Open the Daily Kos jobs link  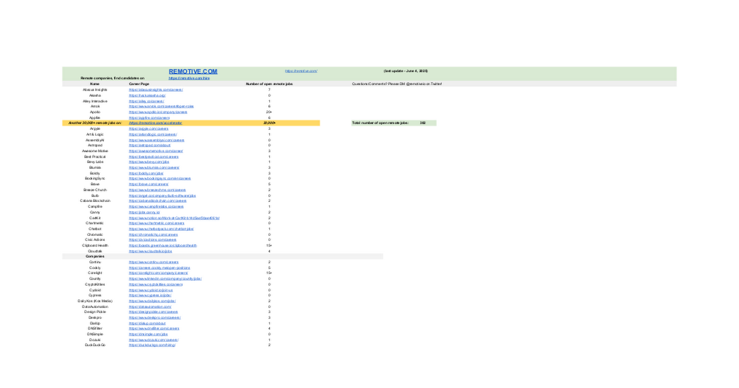coord(152,301)
